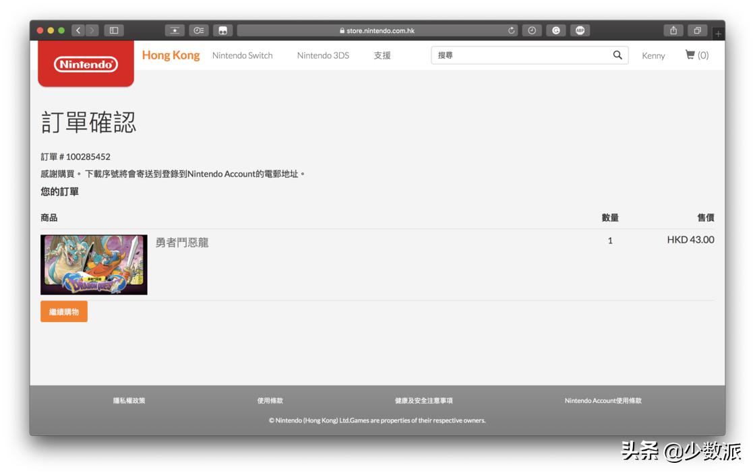This screenshot has width=755, height=475.
Task: Select the Nintendo Switch menu item
Action: 243,55
